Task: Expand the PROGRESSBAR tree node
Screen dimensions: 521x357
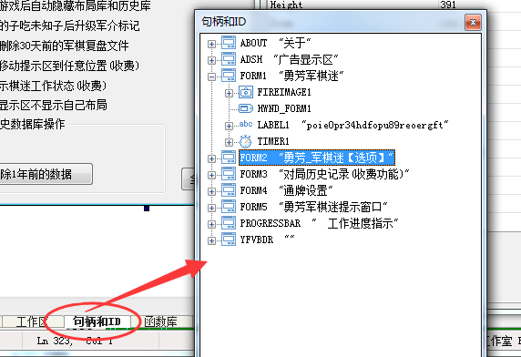Action: coord(211,224)
